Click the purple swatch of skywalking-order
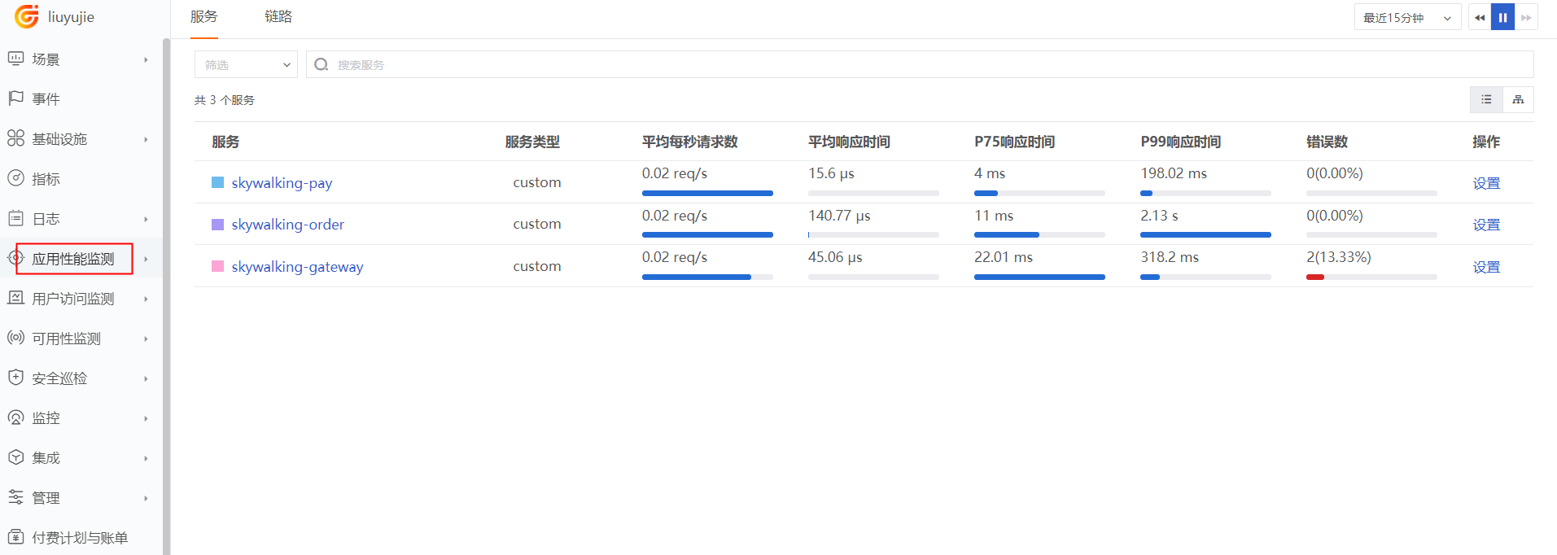This screenshot has width=1557, height=555. pos(217,224)
